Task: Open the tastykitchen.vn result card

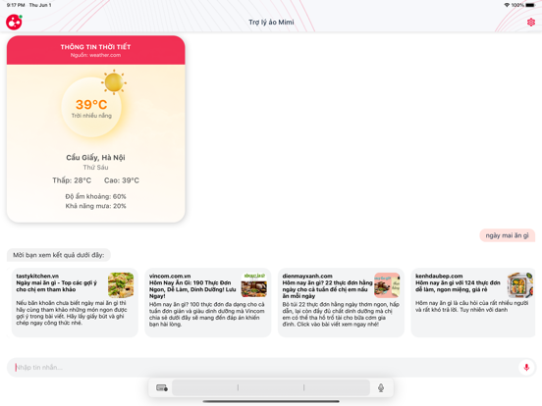Action: pyautogui.click(x=75, y=302)
